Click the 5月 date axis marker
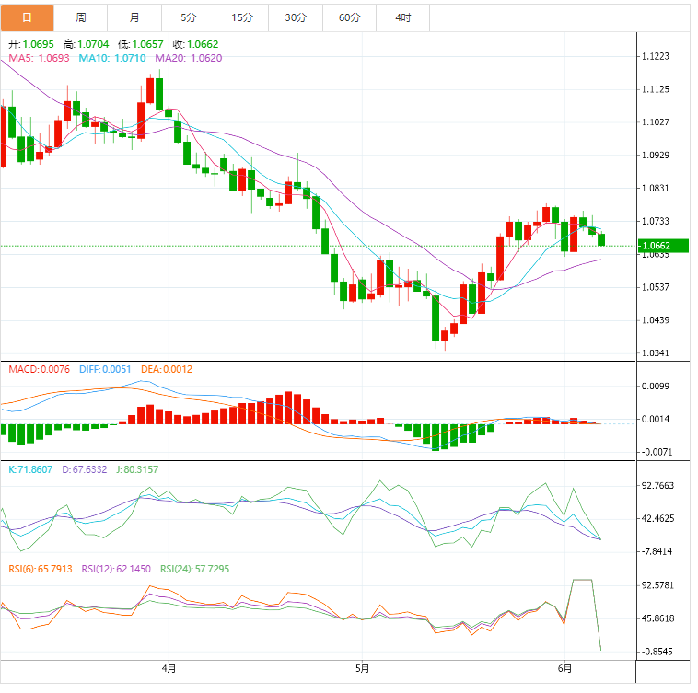 point(363,668)
